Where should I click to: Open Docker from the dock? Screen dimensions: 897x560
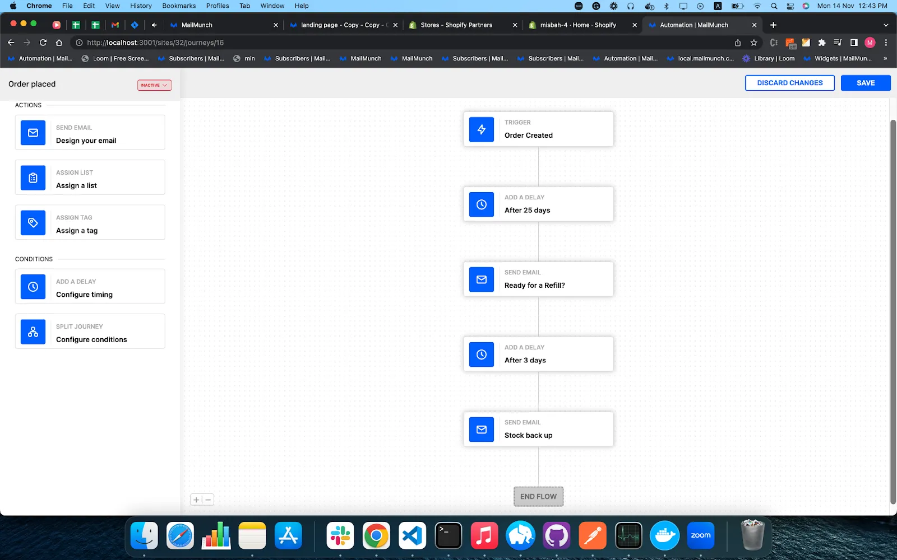point(664,536)
